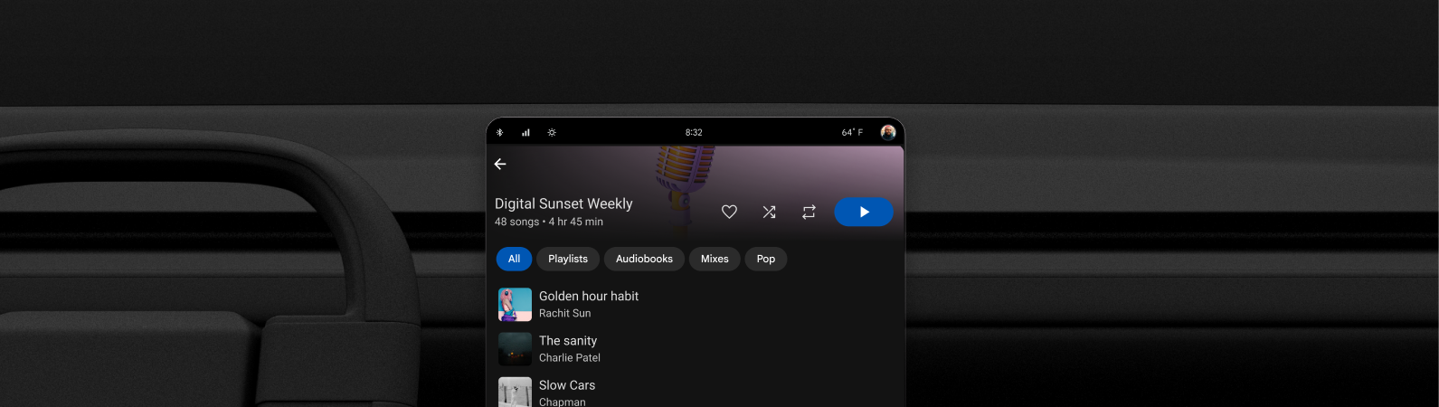
Task: Open the Bluetooth status icon
Action: pos(499,132)
